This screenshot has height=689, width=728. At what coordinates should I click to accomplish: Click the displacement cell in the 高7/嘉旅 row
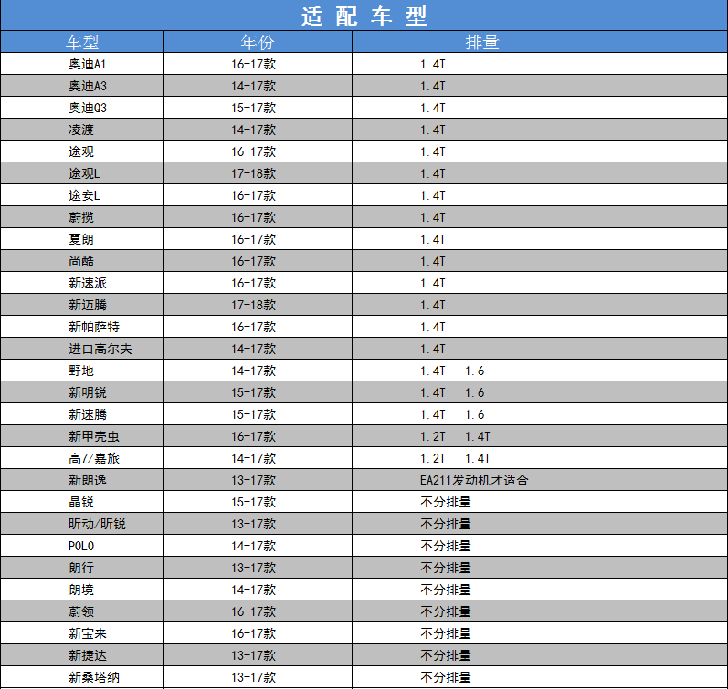[540, 458]
